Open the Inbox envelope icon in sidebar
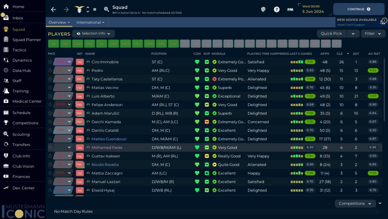Viewport: 388px width, 219px height. pos(6,18)
